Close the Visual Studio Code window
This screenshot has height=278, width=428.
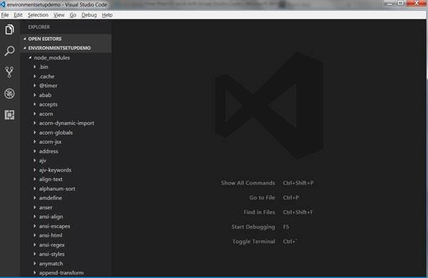click(417, 3)
